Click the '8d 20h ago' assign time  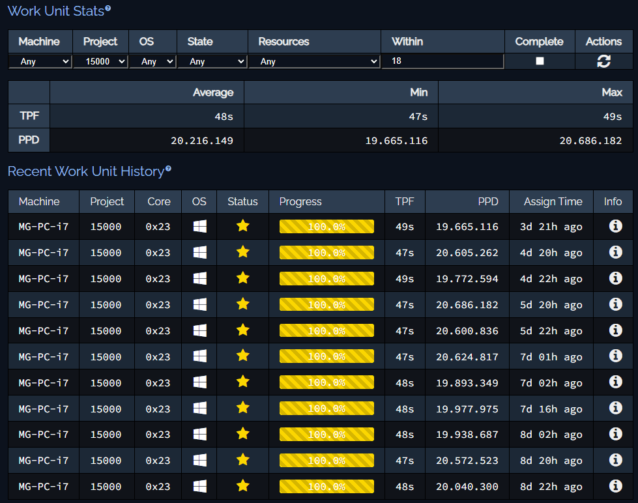[x=551, y=461]
